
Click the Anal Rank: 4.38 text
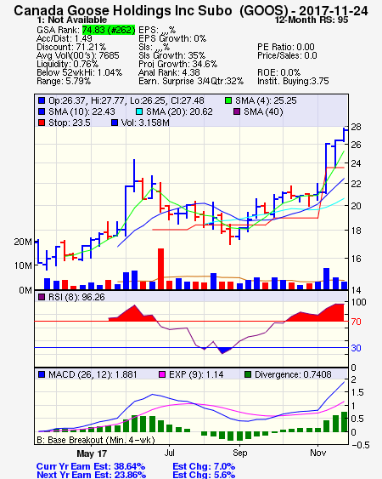coord(169,72)
